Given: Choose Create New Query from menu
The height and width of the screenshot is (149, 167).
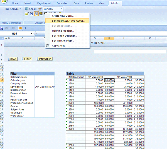Looking at the screenshot, I should pos(63,16).
